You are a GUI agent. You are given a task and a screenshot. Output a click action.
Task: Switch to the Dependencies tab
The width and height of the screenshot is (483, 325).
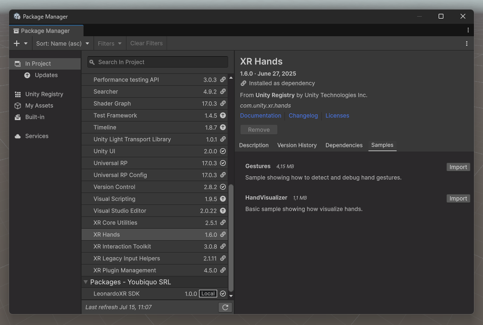tap(344, 145)
